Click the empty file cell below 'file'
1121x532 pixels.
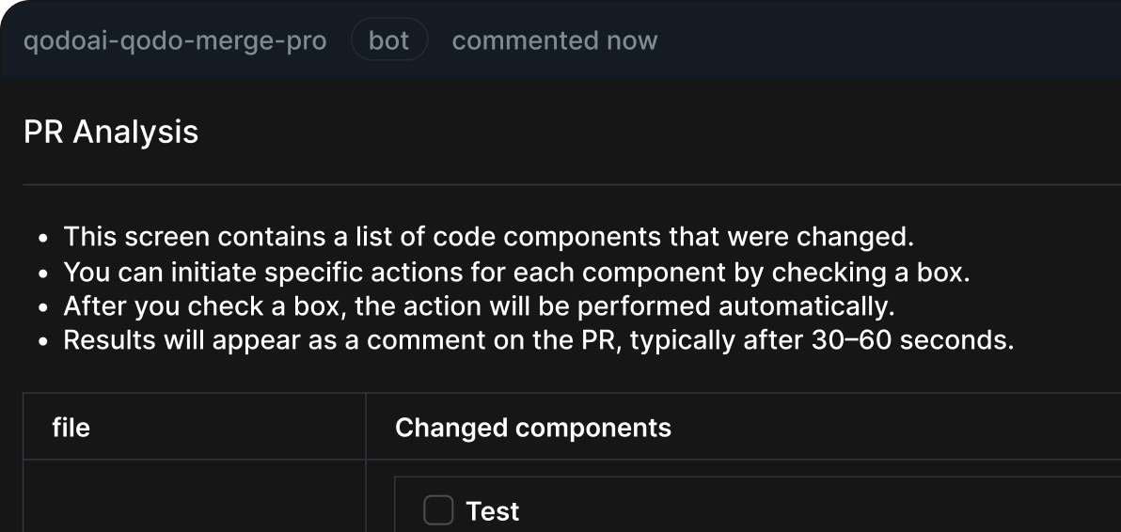click(195, 495)
